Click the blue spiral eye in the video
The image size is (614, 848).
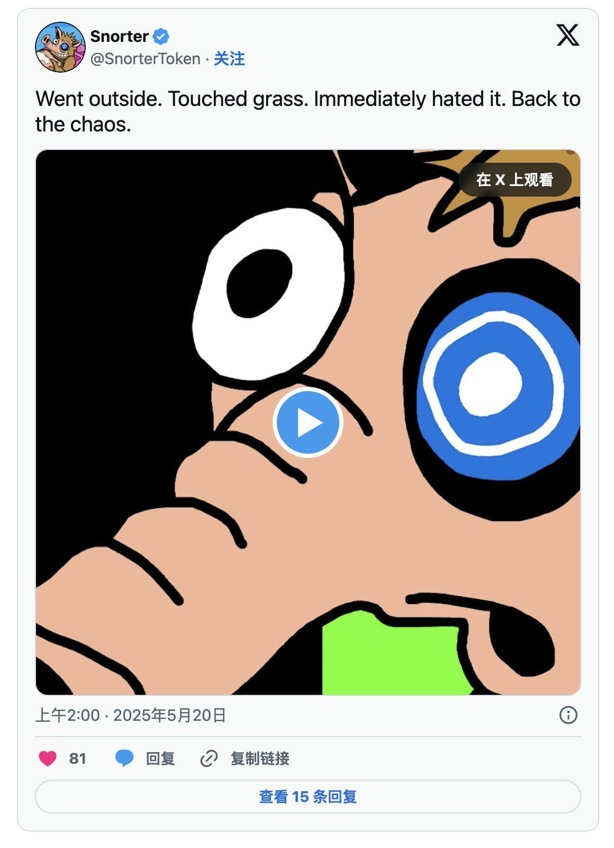pyautogui.click(x=492, y=384)
